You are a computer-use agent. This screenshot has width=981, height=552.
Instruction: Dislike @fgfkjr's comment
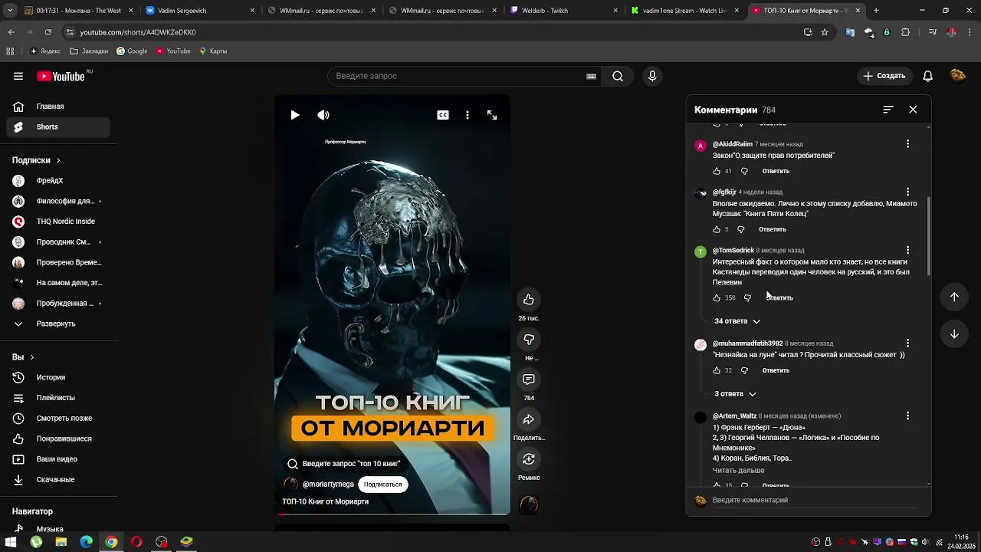[740, 229]
